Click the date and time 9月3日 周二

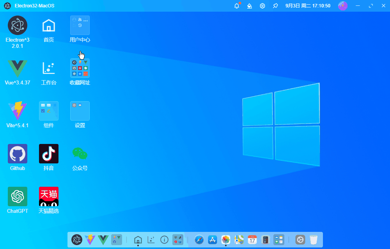pyautogui.click(x=308, y=6)
